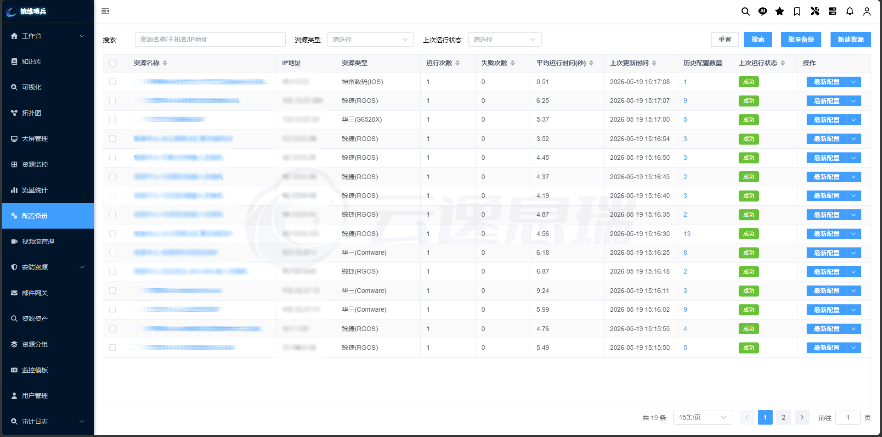Open 最新配置 dropdown arrow for 神州数码(IOS) row
Image resolution: width=882 pixels, height=437 pixels.
(854, 82)
